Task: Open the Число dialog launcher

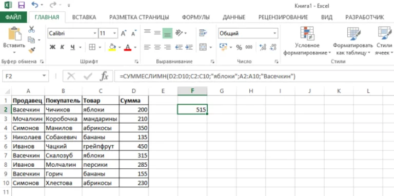Action: (277, 61)
